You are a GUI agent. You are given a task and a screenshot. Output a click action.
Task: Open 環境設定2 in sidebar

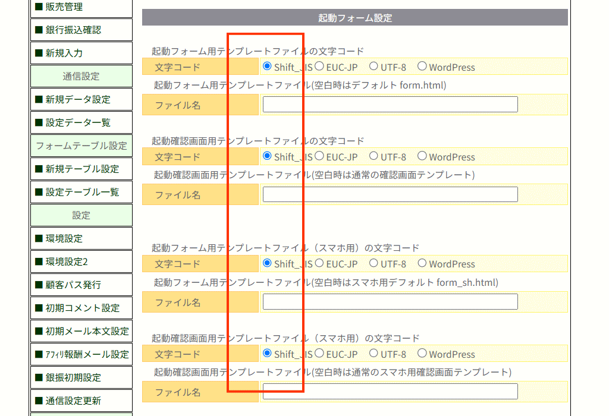point(81,261)
